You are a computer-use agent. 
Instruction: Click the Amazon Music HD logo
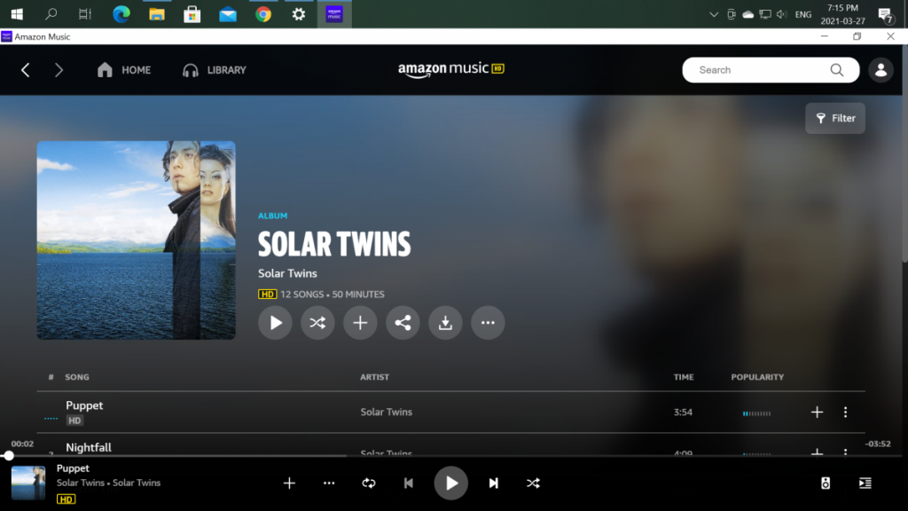click(x=451, y=69)
